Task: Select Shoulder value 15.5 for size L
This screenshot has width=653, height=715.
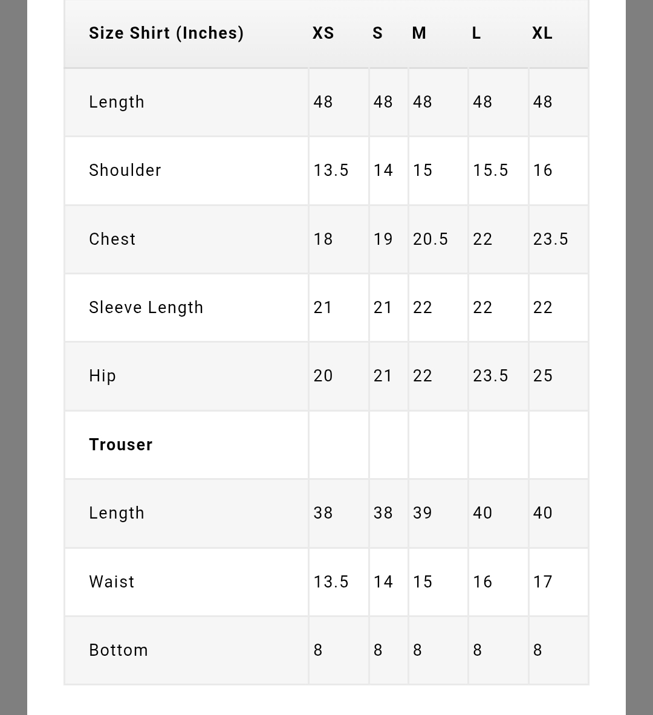Action: tap(490, 170)
